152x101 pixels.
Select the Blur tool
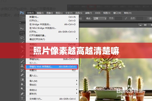coord(22,84)
